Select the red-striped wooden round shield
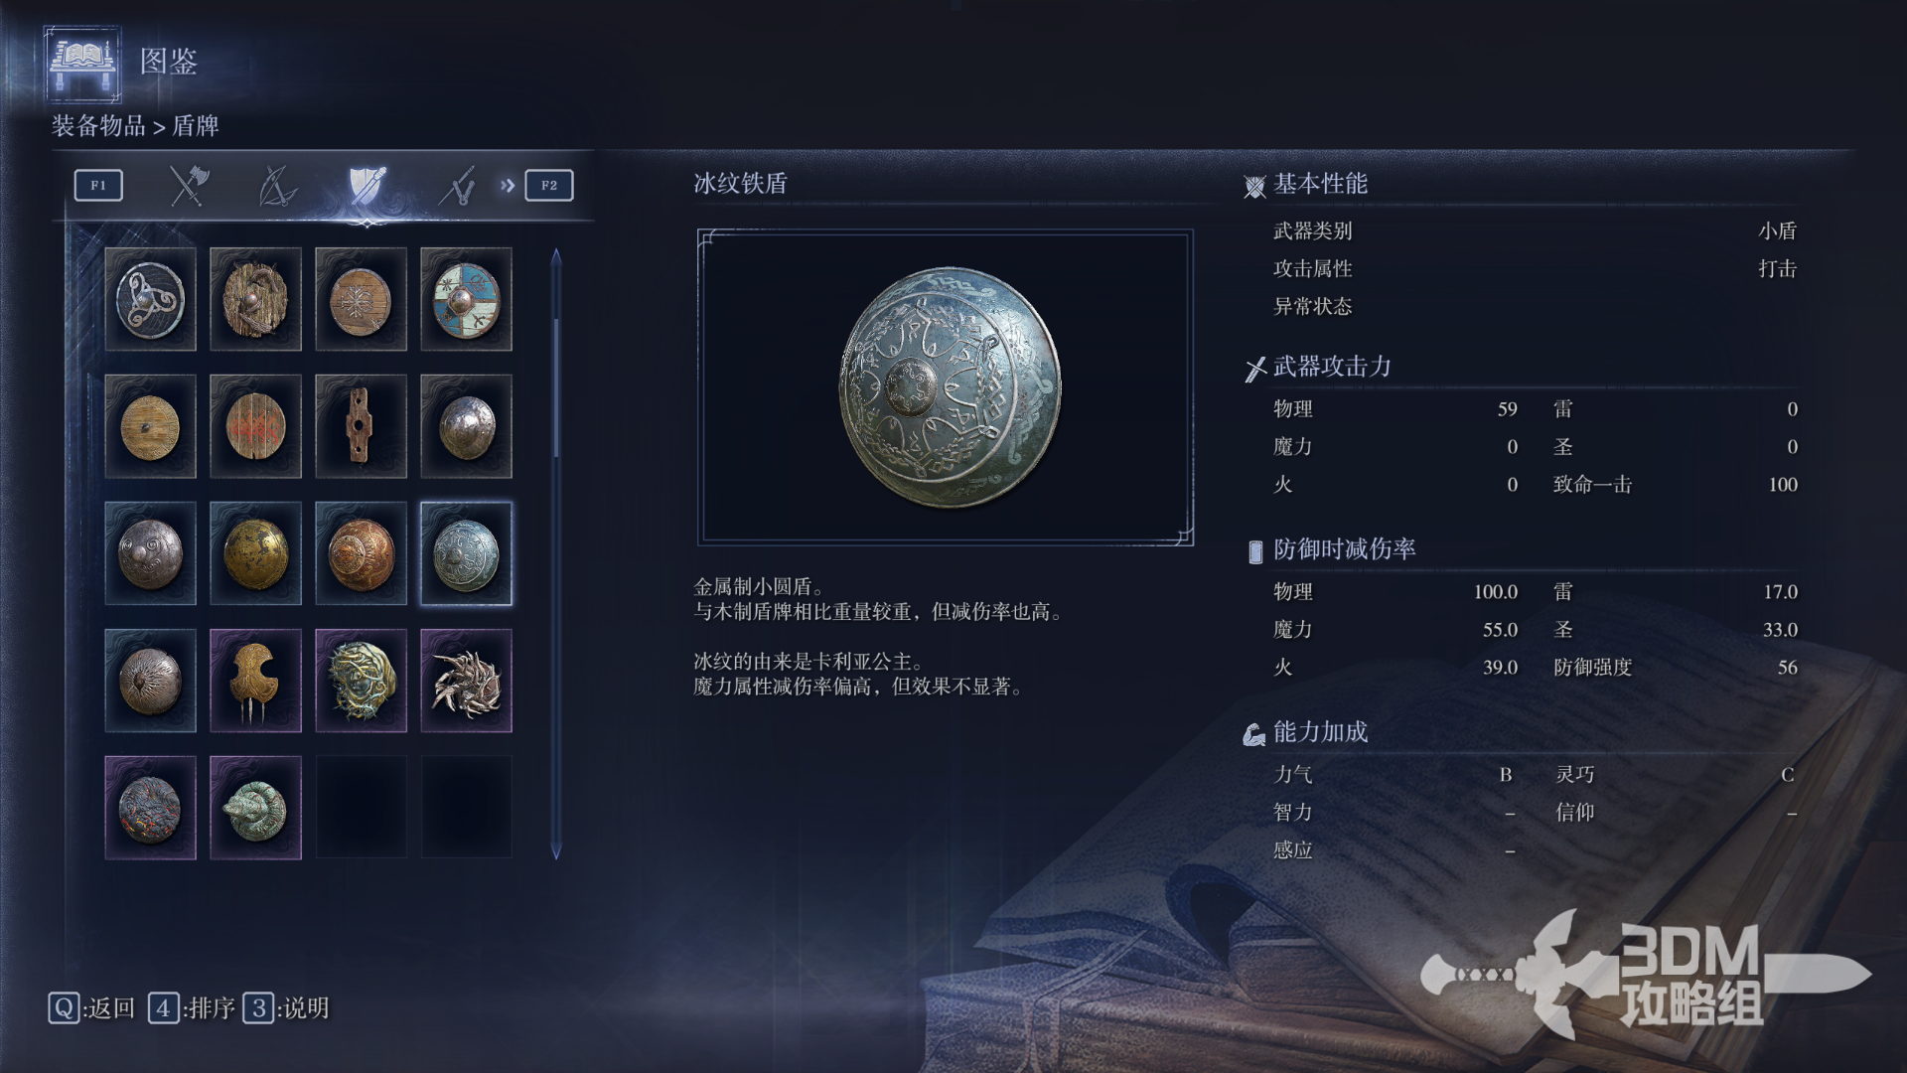The height and width of the screenshot is (1073, 1907). point(255,426)
